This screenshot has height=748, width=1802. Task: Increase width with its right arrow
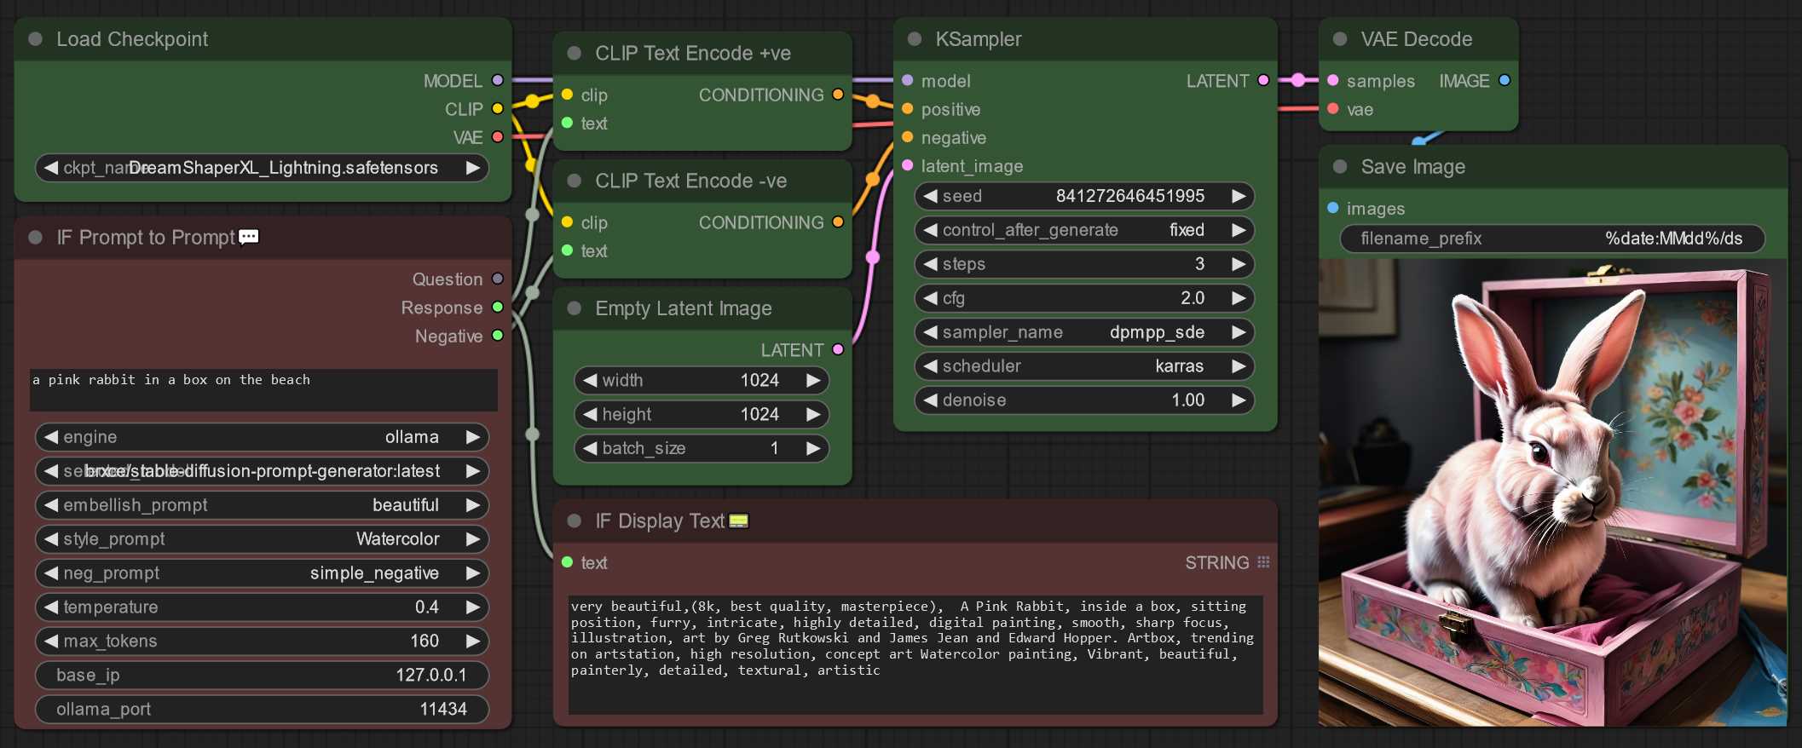tap(813, 380)
